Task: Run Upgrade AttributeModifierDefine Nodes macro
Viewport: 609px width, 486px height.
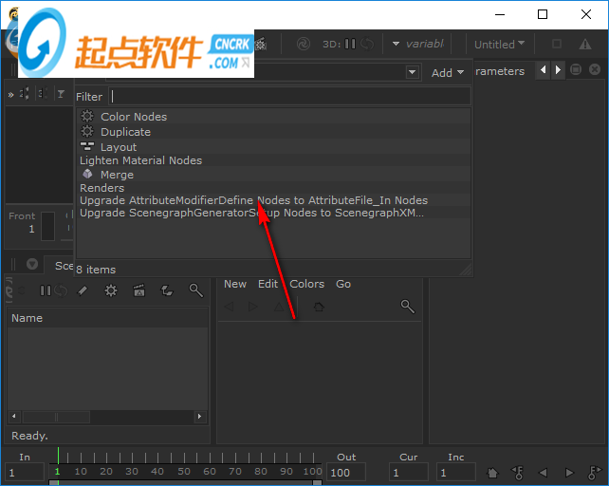Action: point(253,200)
